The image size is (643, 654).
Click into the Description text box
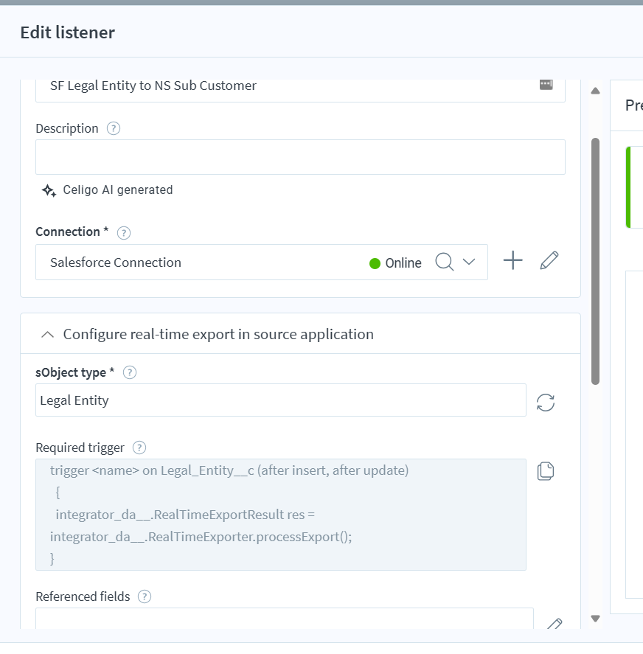point(300,157)
